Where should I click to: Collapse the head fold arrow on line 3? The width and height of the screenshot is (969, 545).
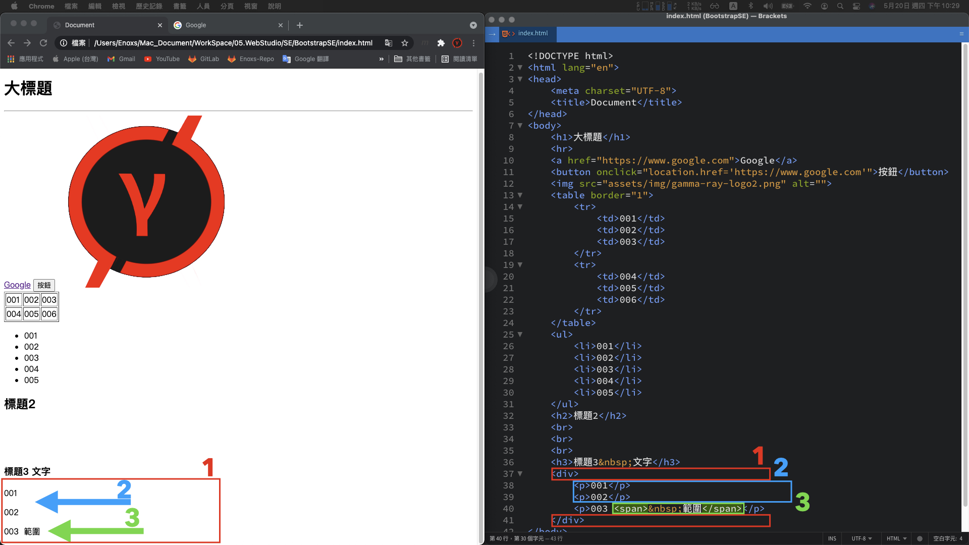[520, 79]
